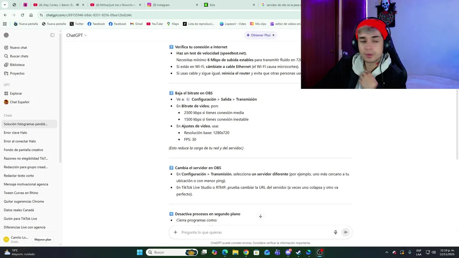
Task: Open the tab search dropdown arrow
Action: (x=5, y=5)
